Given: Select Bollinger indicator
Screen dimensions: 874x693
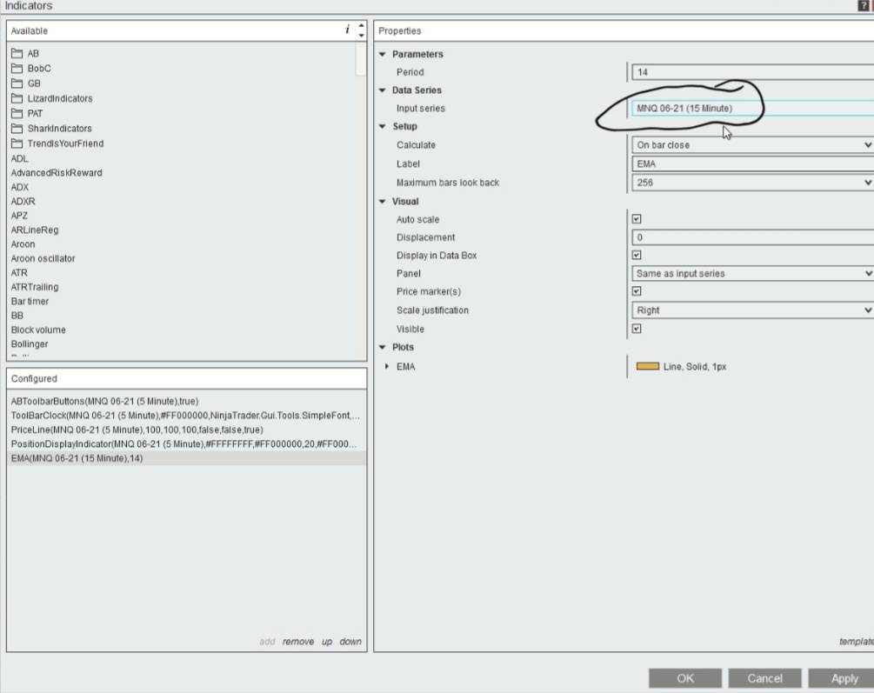Looking at the screenshot, I should coord(30,344).
